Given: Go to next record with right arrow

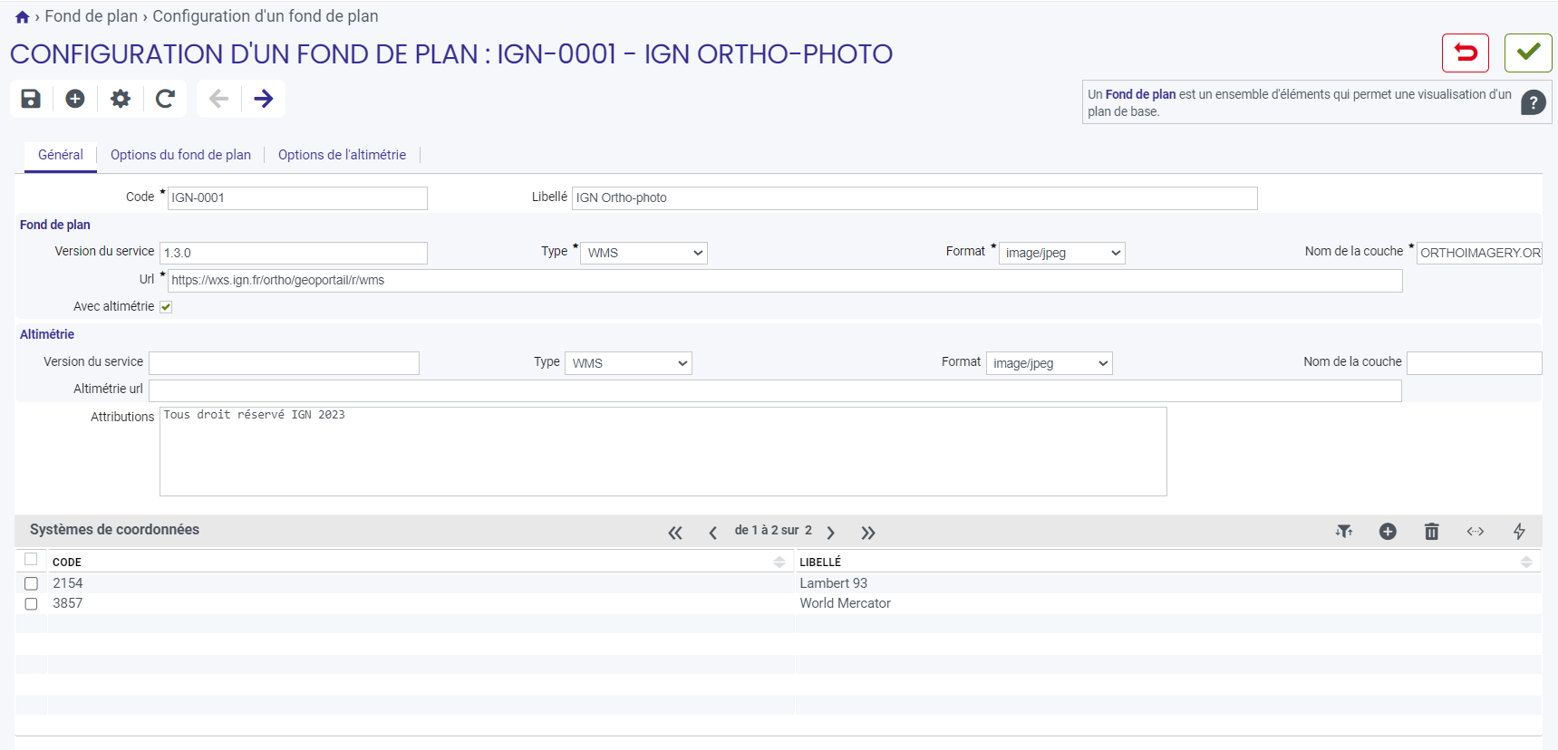Looking at the screenshot, I should point(264,99).
